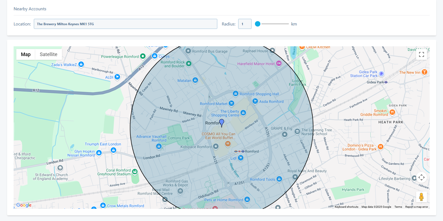Screen dimensions: 443x221
Task: Click the Triumph East London pin icon
Action: point(114,150)
